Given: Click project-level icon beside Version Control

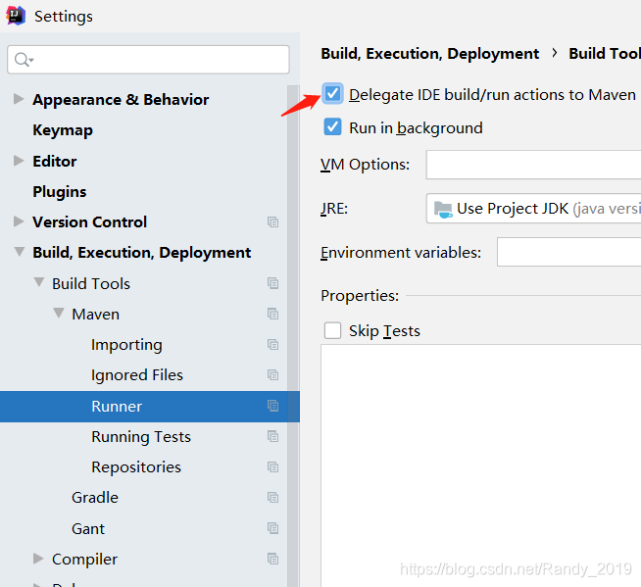Looking at the screenshot, I should [272, 222].
